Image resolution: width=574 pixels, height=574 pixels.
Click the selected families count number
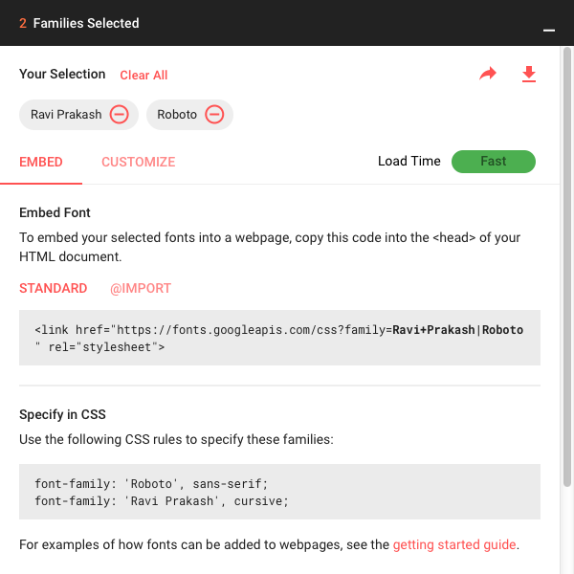(23, 23)
